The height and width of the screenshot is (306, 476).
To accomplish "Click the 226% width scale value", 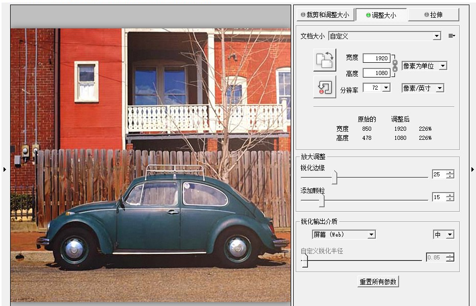I will click(x=425, y=129).
